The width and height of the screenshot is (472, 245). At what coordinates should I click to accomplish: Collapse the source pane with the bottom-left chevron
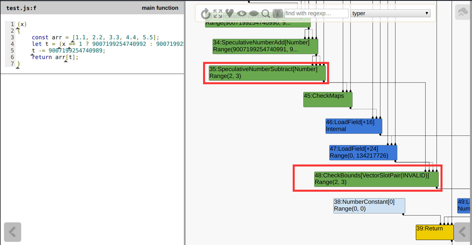coord(12,232)
